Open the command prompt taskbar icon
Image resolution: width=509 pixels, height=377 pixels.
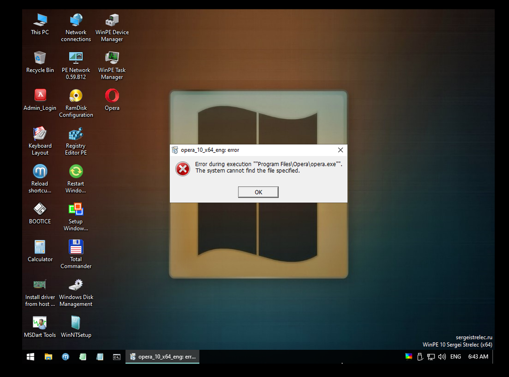click(x=117, y=357)
